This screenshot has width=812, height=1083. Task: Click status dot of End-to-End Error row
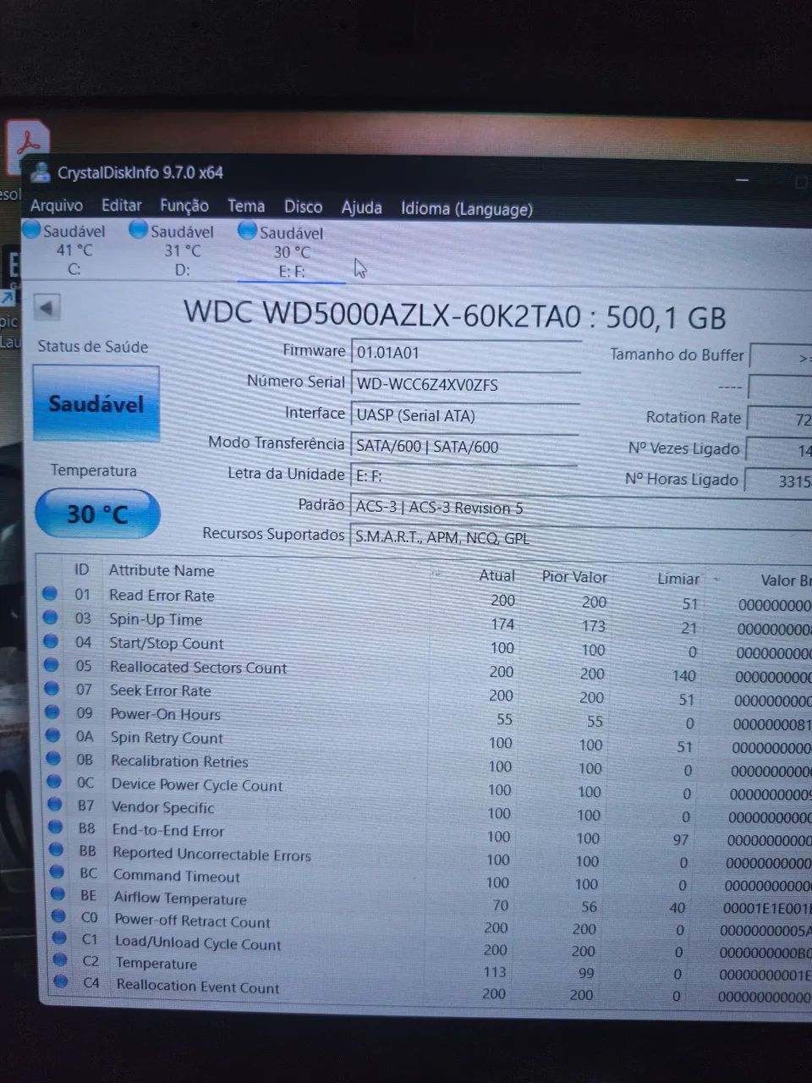[56, 827]
